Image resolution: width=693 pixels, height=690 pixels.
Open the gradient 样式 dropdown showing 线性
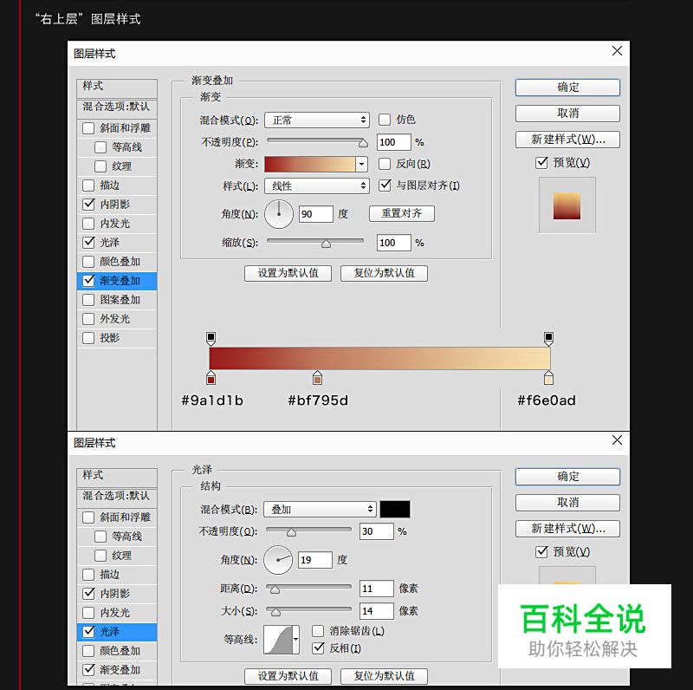pyautogui.click(x=316, y=186)
